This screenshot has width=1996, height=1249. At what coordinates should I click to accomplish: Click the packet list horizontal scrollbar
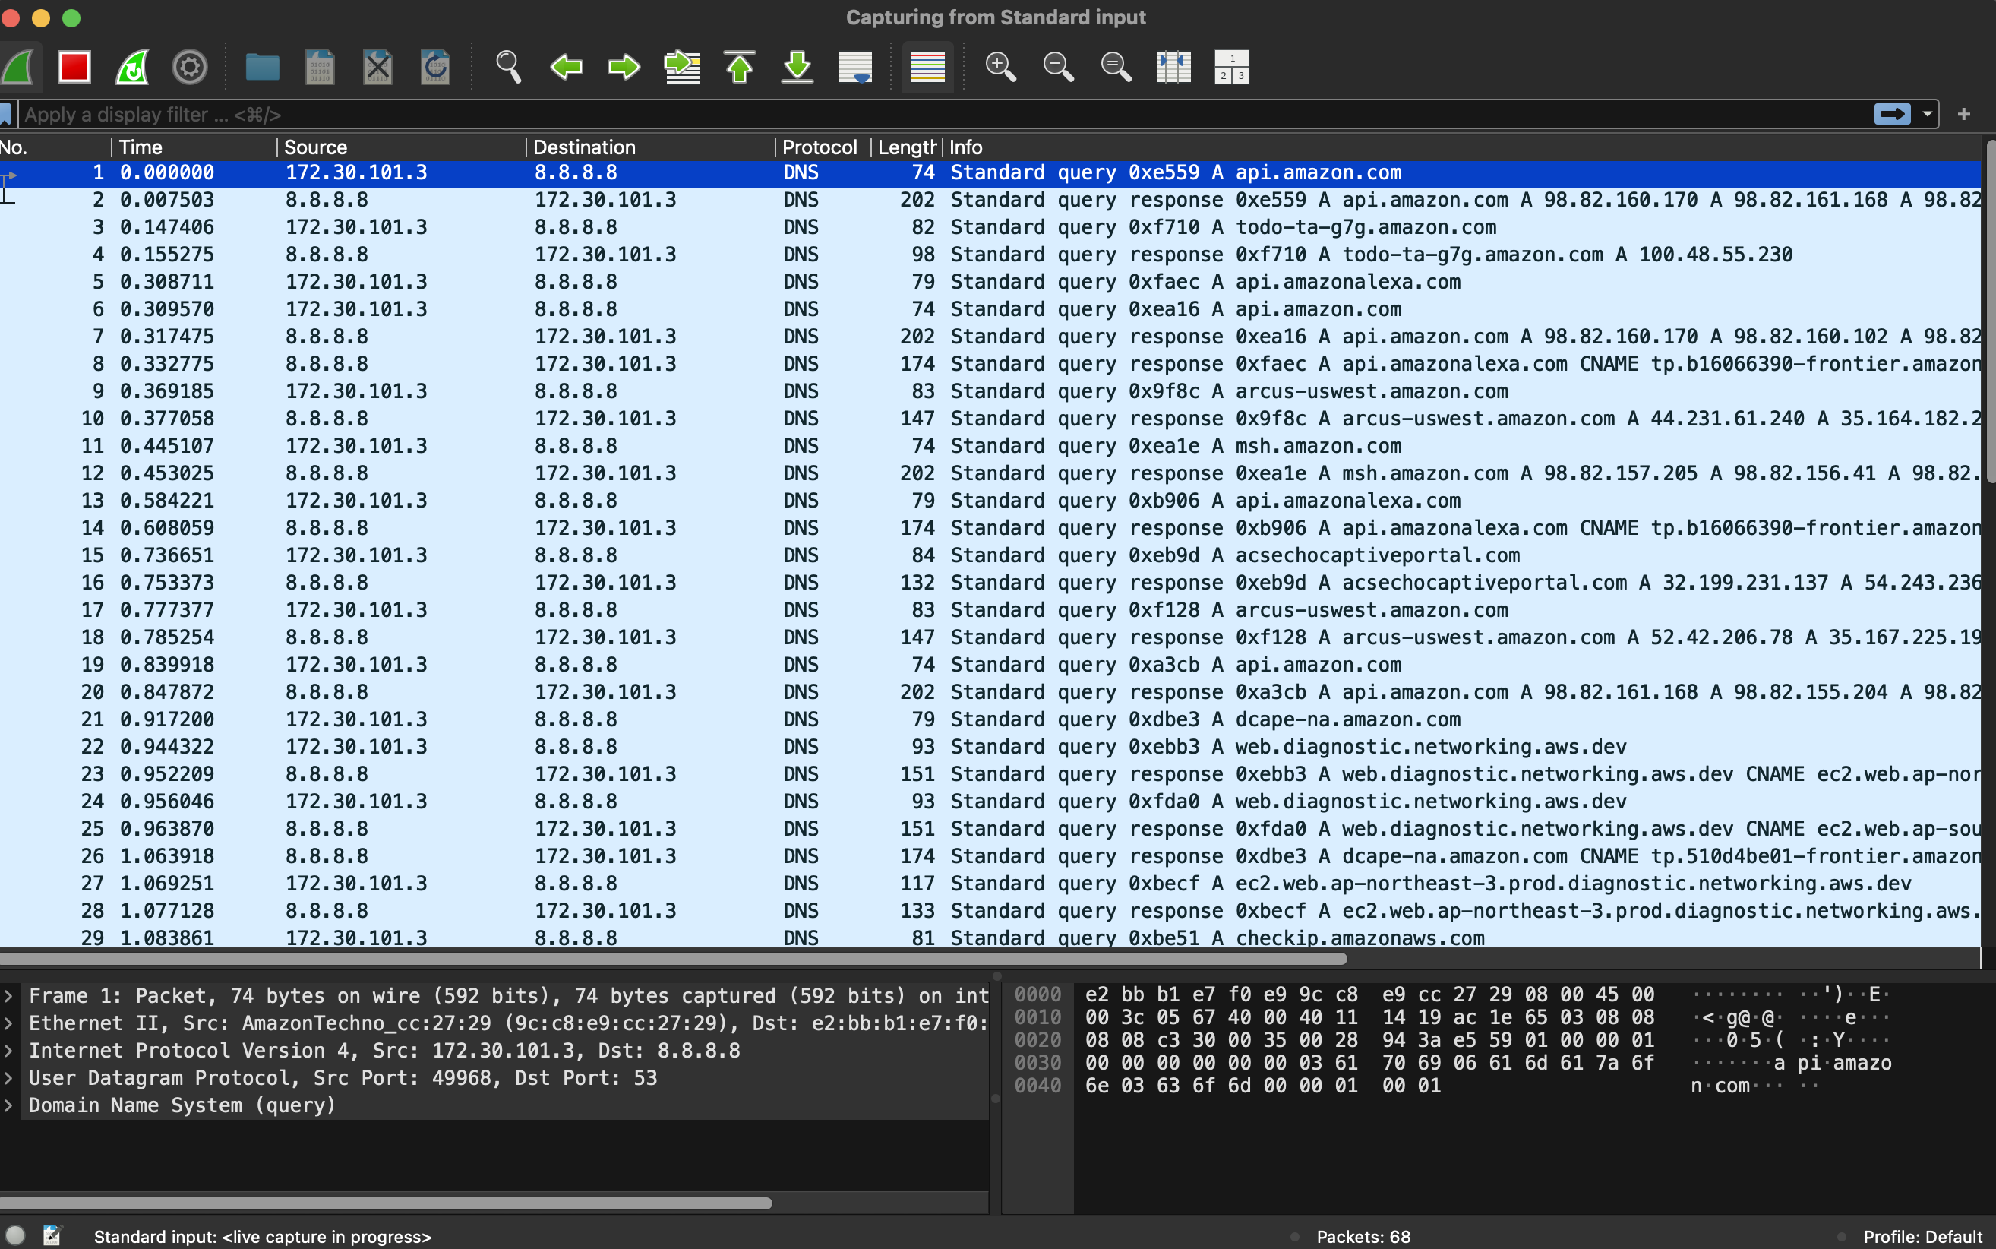pos(673,959)
